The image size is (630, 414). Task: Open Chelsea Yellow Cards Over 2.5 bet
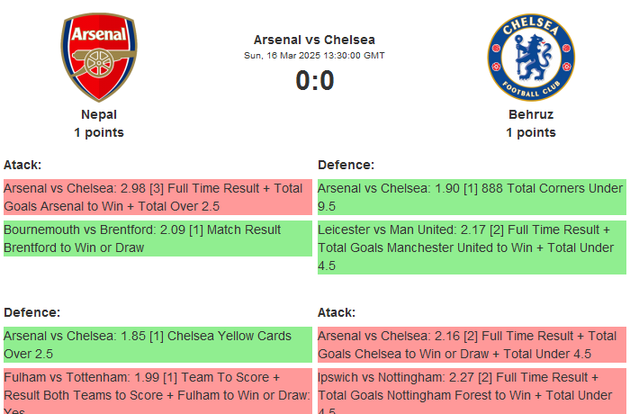157,345
